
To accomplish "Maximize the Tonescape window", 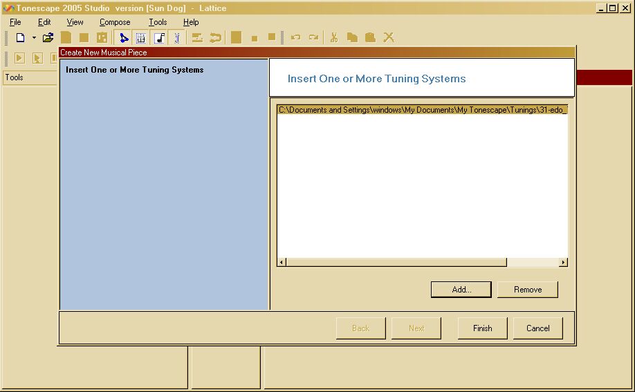I will pyautogui.click(x=613, y=8).
